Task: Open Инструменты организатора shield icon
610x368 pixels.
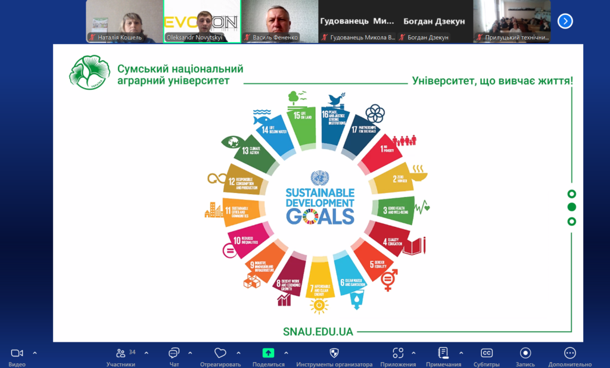Action: (x=334, y=353)
